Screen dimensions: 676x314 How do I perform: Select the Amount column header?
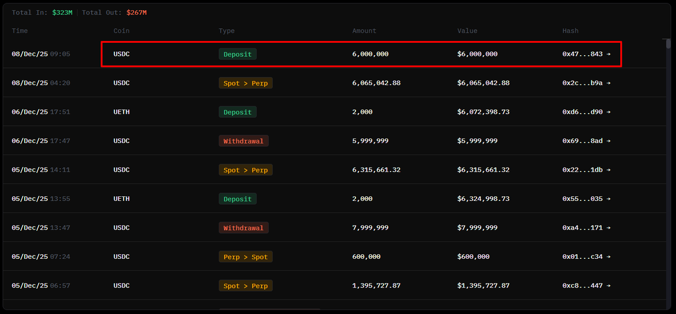364,31
